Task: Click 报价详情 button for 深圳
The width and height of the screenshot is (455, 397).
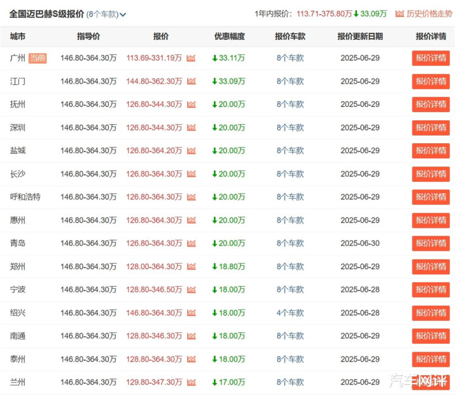Action: tap(430, 127)
